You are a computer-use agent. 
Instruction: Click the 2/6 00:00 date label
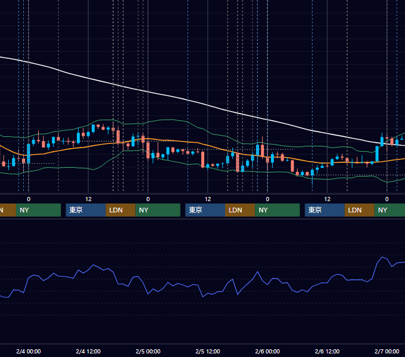(267, 351)
